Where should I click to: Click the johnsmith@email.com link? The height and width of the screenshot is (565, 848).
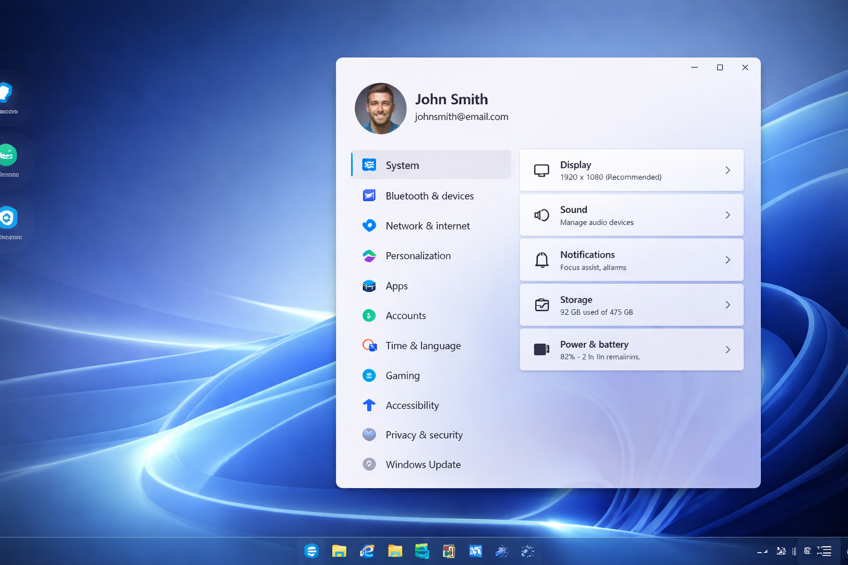(x=462, y=116)
